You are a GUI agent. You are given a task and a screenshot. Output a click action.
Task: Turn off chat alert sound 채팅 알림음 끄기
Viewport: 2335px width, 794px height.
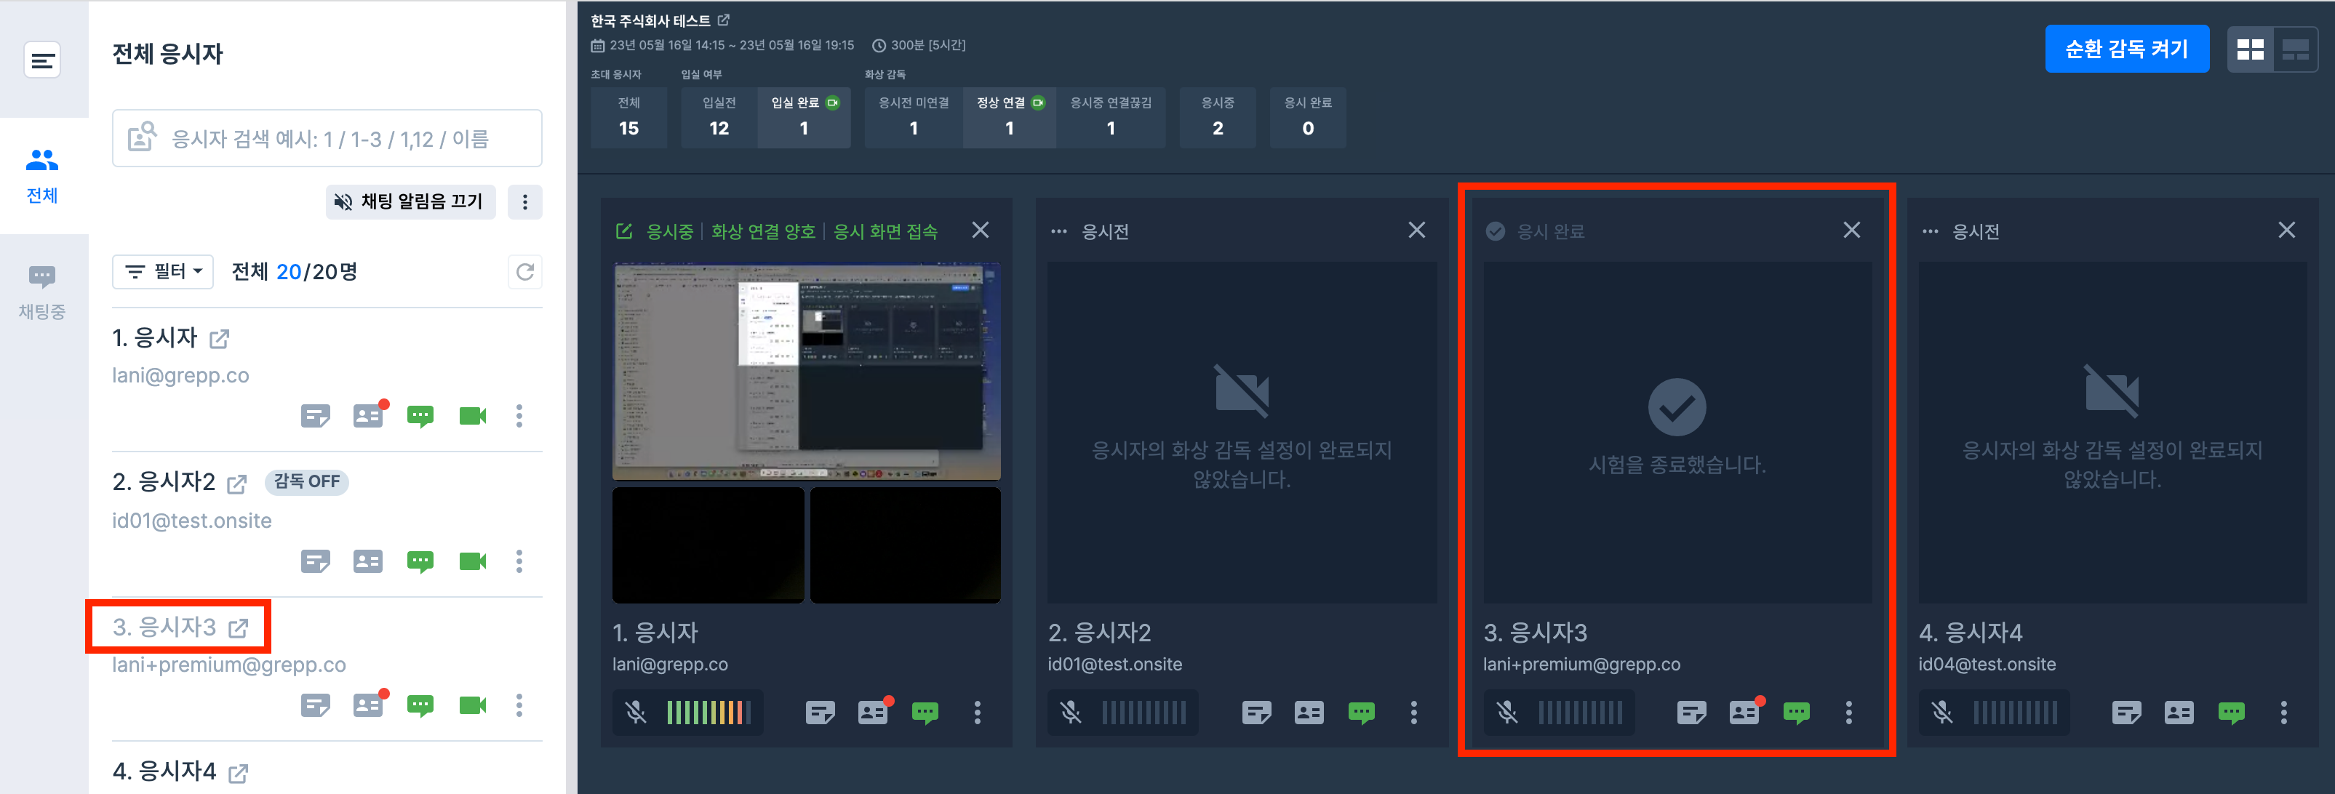[x=410, y=201]
